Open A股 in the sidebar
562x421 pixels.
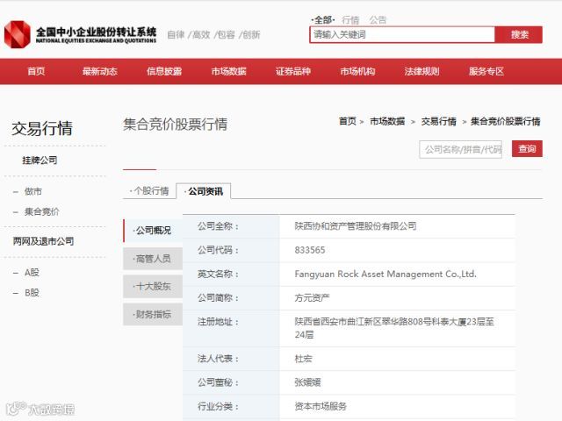[x=32, y=273]
